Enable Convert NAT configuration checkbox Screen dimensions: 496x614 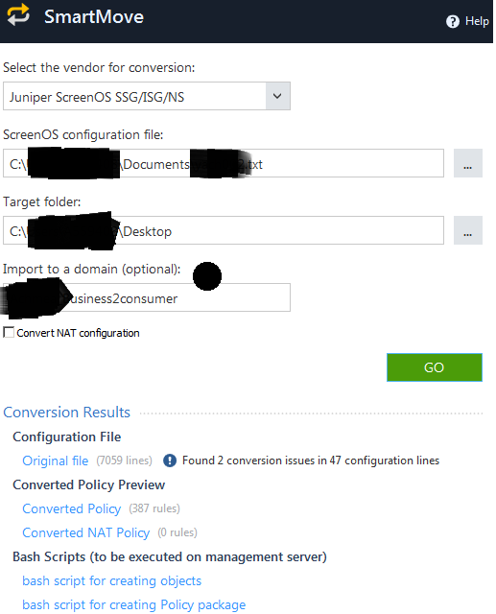[9, 332]
